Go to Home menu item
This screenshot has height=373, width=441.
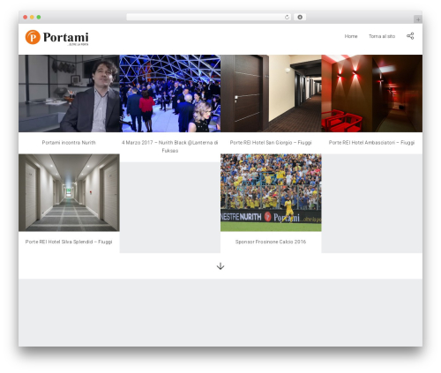click(351, 36)
